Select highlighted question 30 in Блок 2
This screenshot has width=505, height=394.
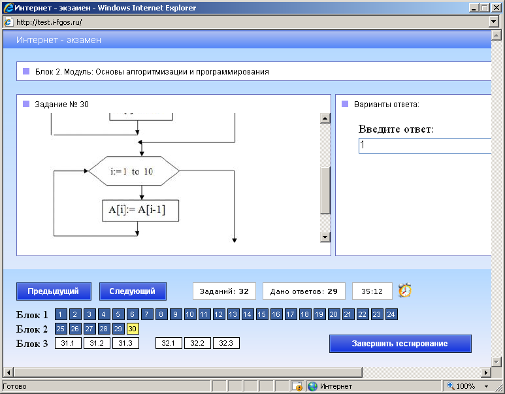(132, 329)
